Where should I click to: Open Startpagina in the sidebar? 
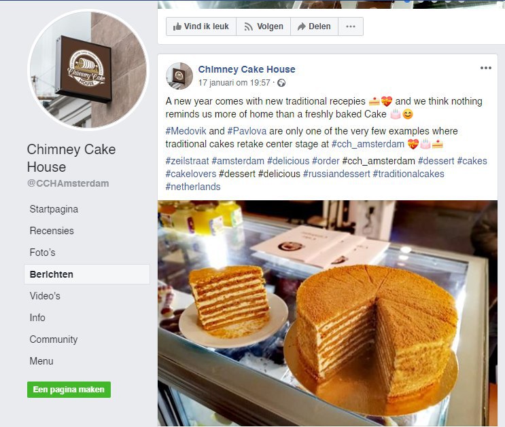point(54,209)
